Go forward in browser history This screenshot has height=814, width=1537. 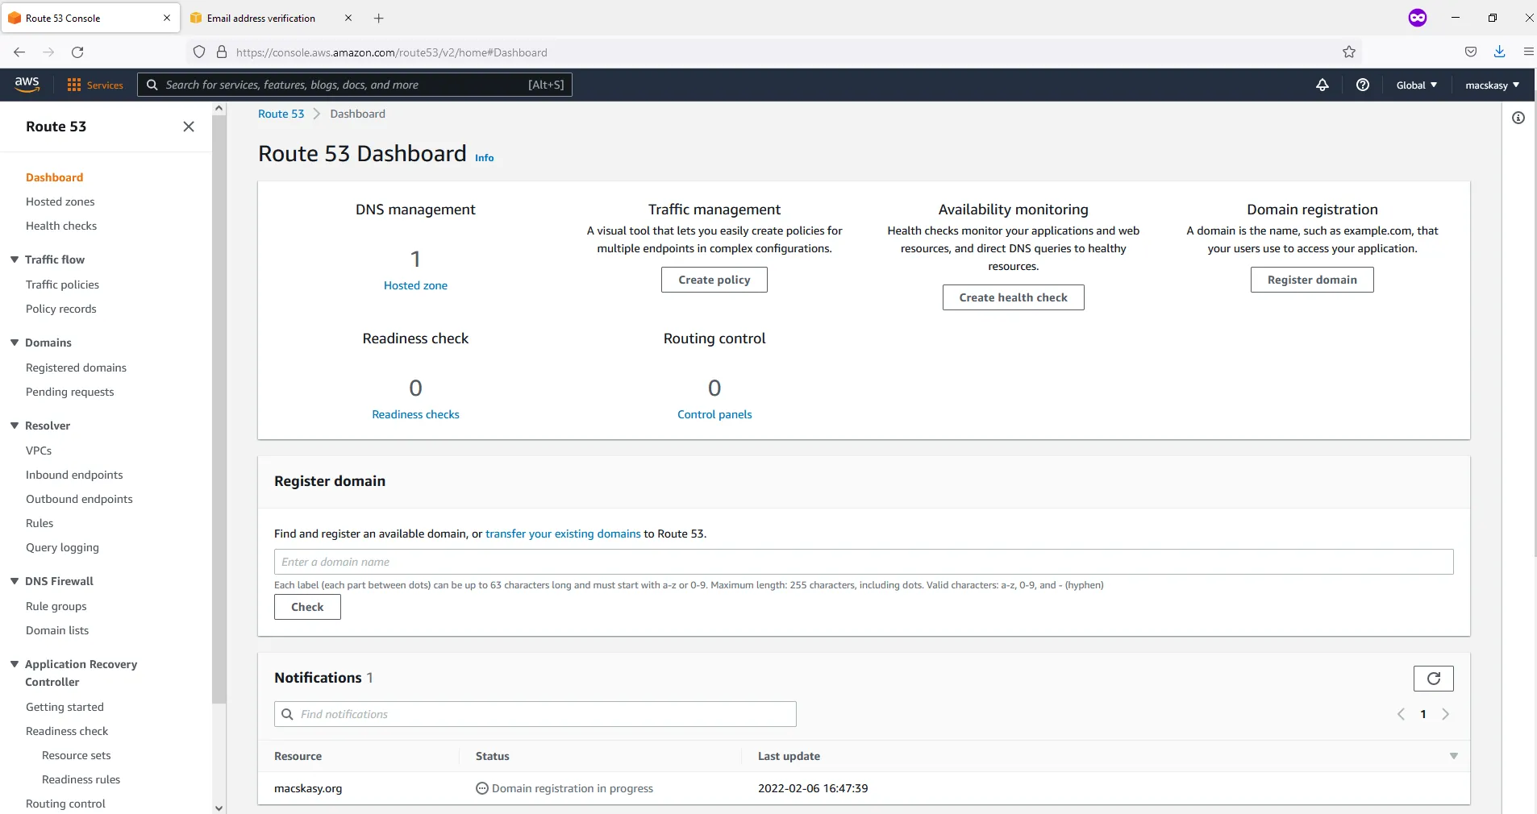(48, 52)
